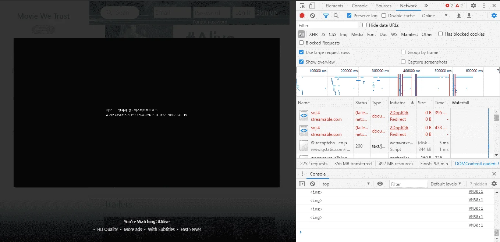
Task: Enable Capture screenshots
Action: pos(403,62)
